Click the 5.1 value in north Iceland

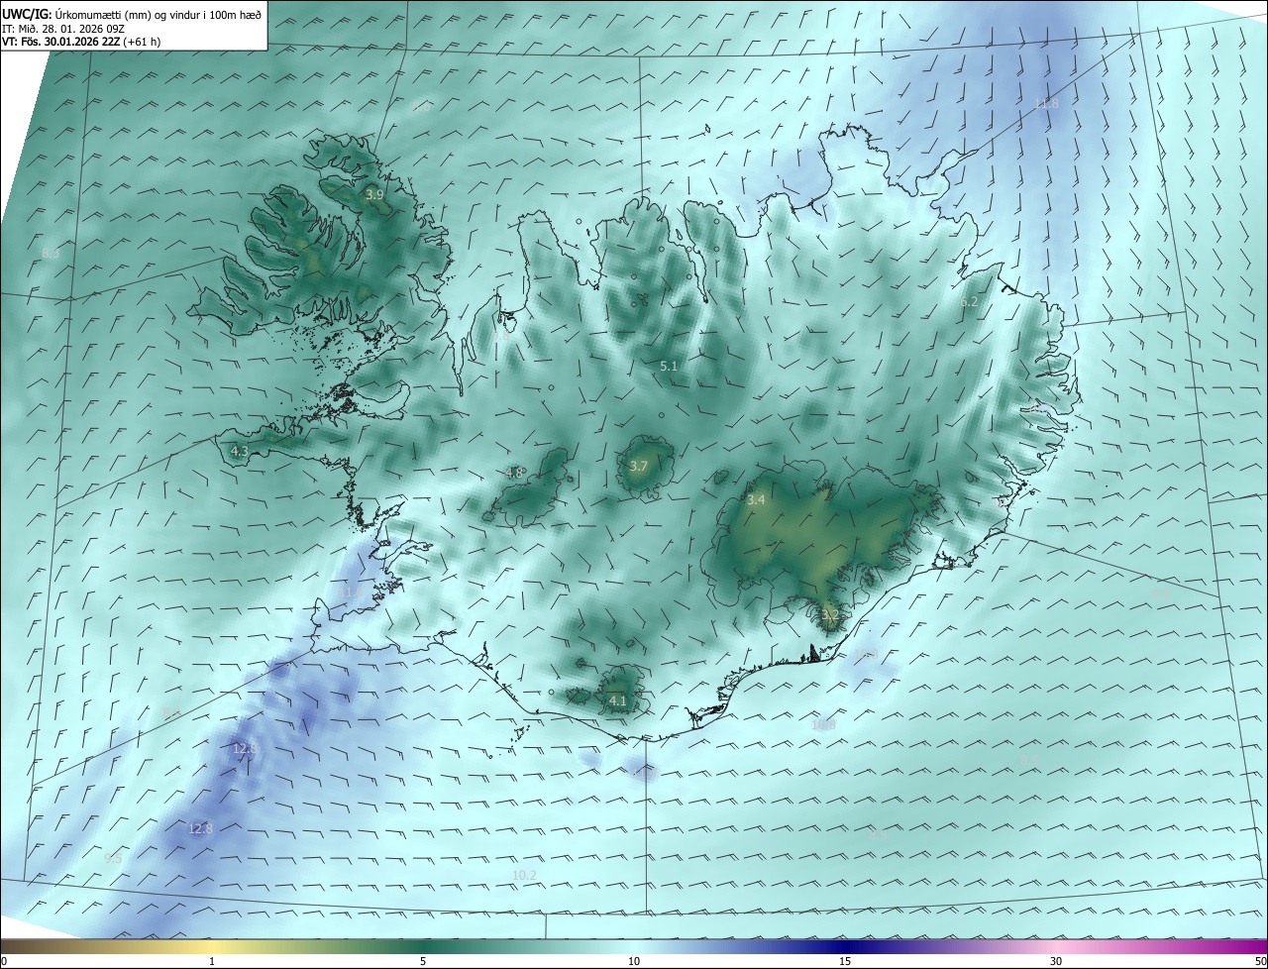click(669, 367)
